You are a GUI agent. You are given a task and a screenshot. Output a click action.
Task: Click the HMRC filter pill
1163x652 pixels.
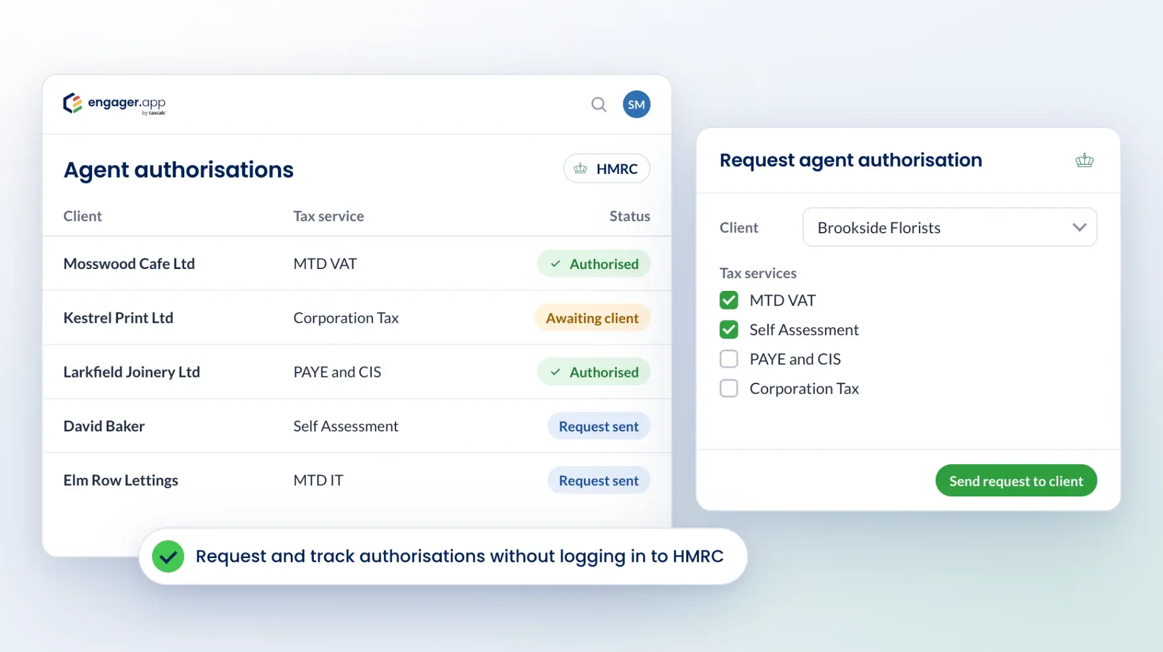point(606,168)
